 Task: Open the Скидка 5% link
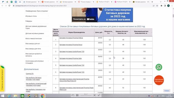pos(30,74)
